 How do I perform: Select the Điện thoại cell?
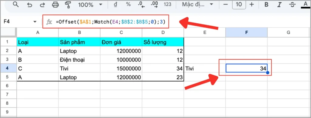[79, 59]
